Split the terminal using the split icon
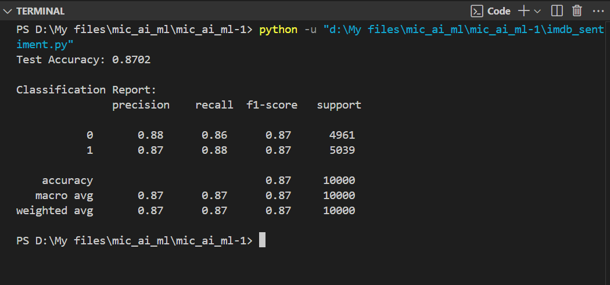 coord(557,11)
